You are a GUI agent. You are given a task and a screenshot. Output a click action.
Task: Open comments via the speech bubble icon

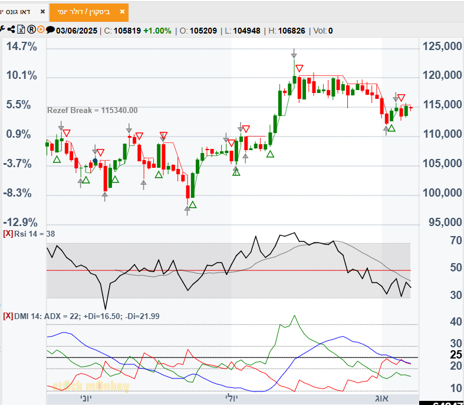tap(51, 30)
